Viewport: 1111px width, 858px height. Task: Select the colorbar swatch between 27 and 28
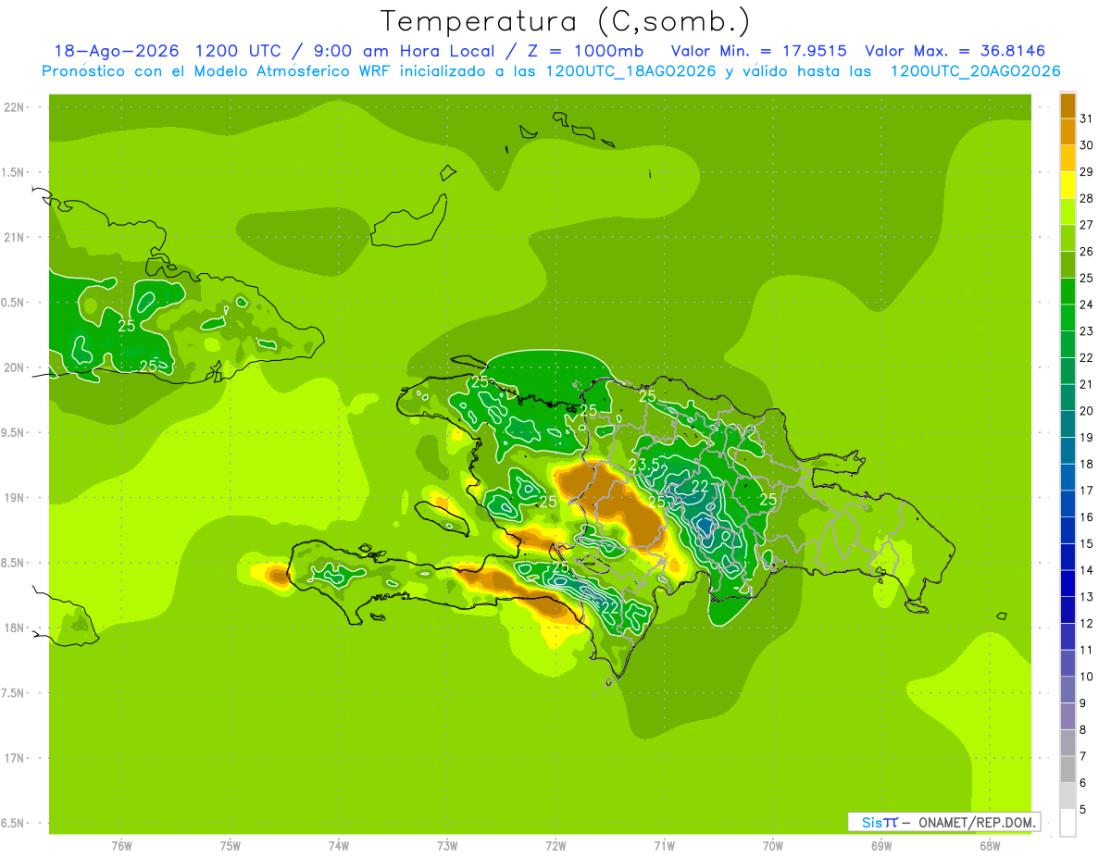click(x=1067, y=212)
